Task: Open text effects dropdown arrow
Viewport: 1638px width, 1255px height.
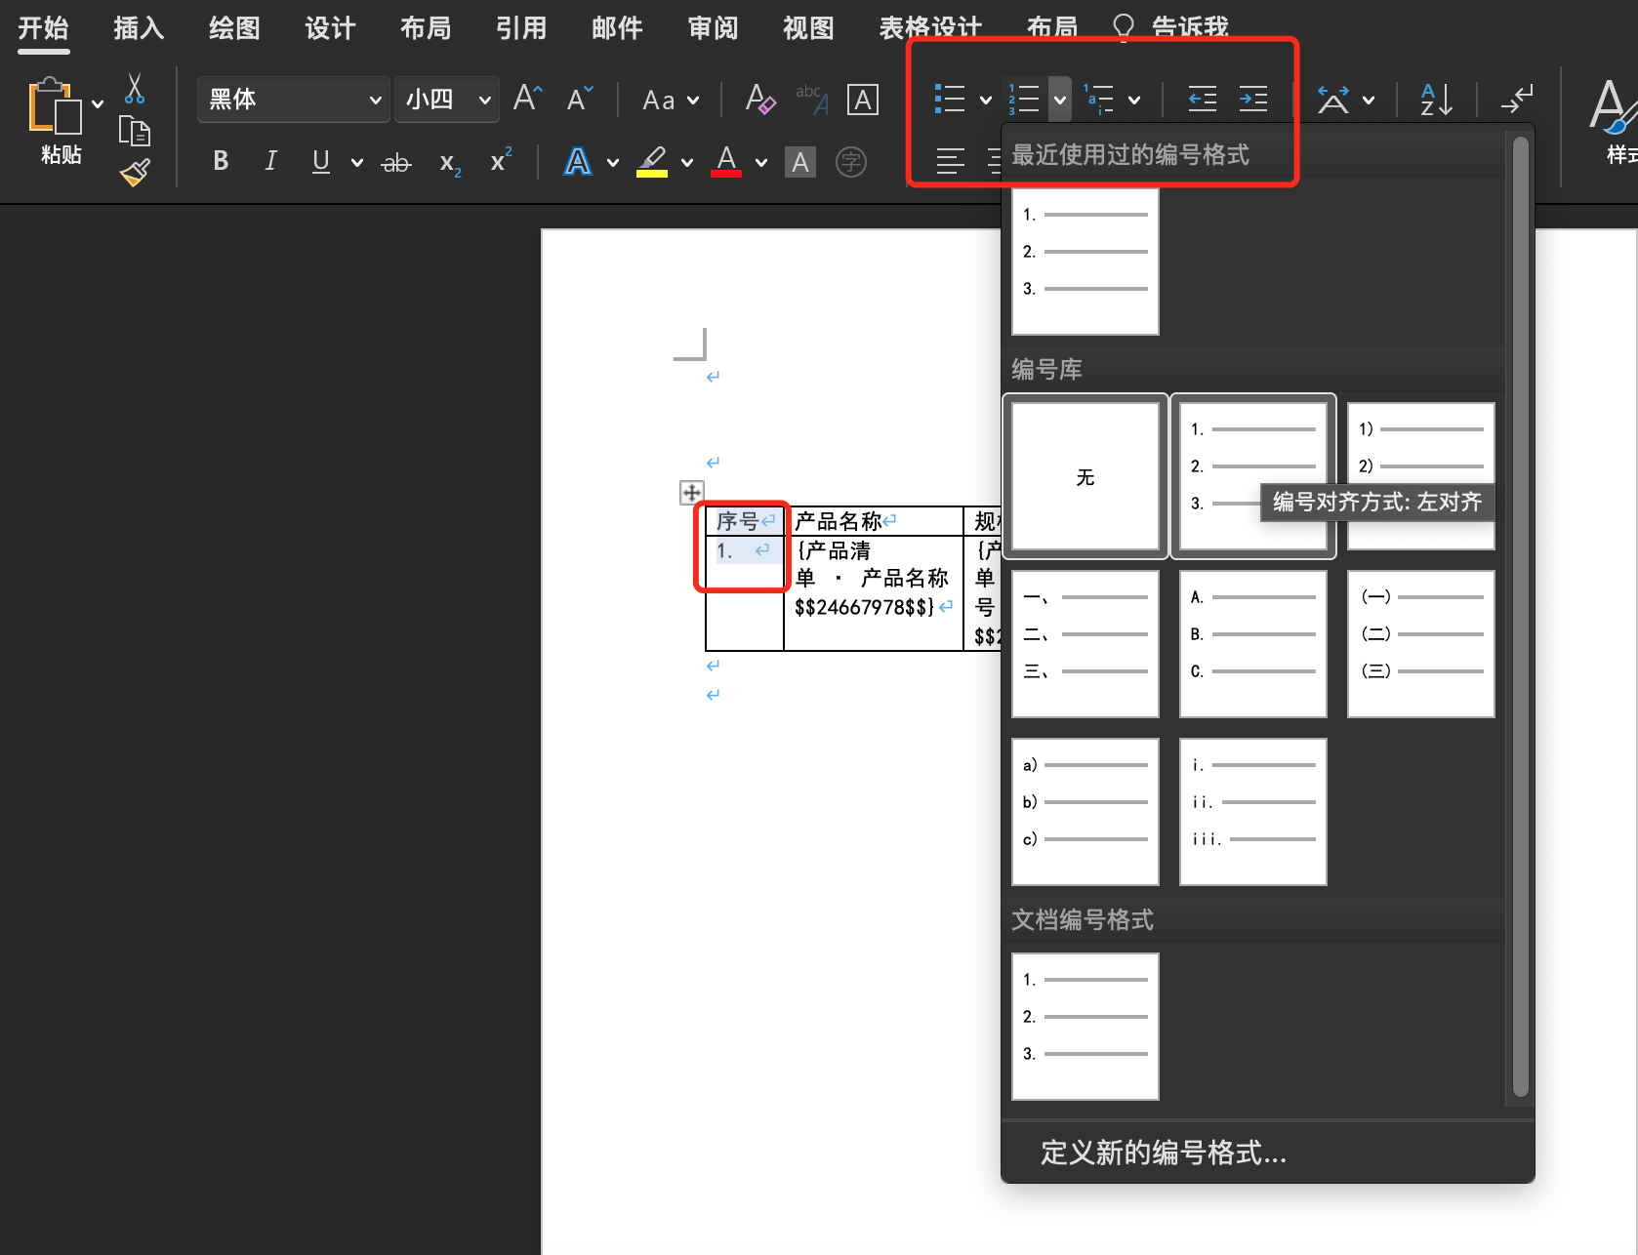Action: (x=613, y=163)
